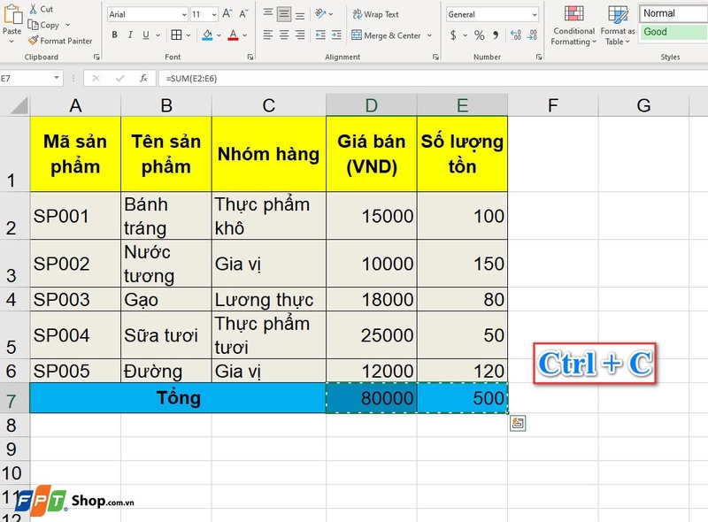Image resolution: width=708 pixels, height=522 pixels.
Task: Expand Paste options arrow
Action: point(12,42)
